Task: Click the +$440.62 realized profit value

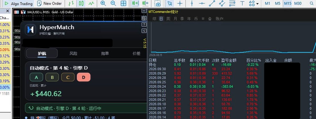Action: (46, 94)
